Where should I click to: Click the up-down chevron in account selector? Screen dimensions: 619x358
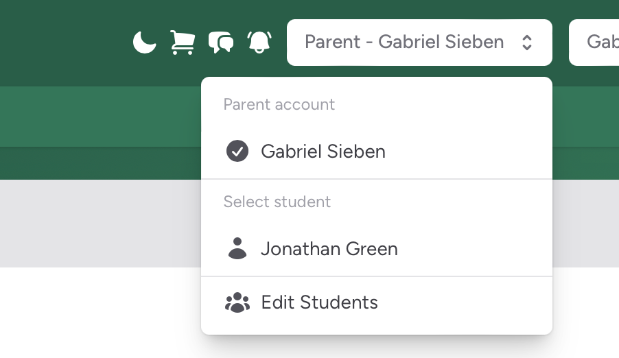[527, 43]
